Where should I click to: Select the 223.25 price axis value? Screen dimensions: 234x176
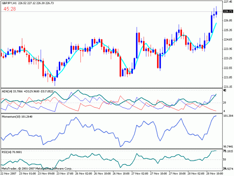click(228, 58)
